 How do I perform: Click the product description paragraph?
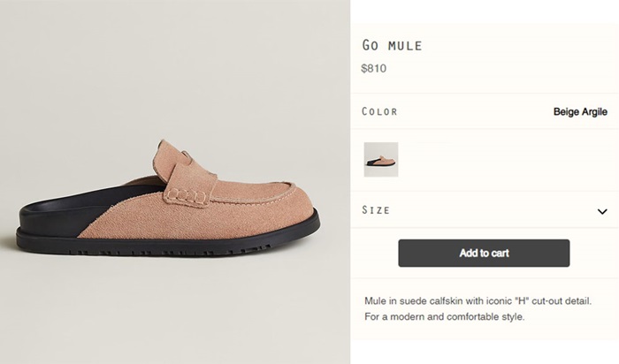point(478,308)
